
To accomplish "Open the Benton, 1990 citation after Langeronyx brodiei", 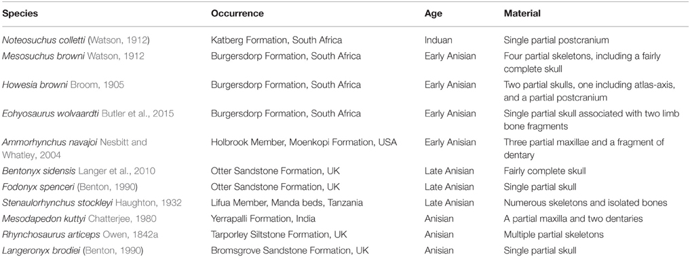I will [x=113, y=250].
